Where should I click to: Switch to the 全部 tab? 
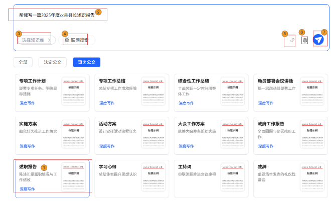[x=23, y=62]
